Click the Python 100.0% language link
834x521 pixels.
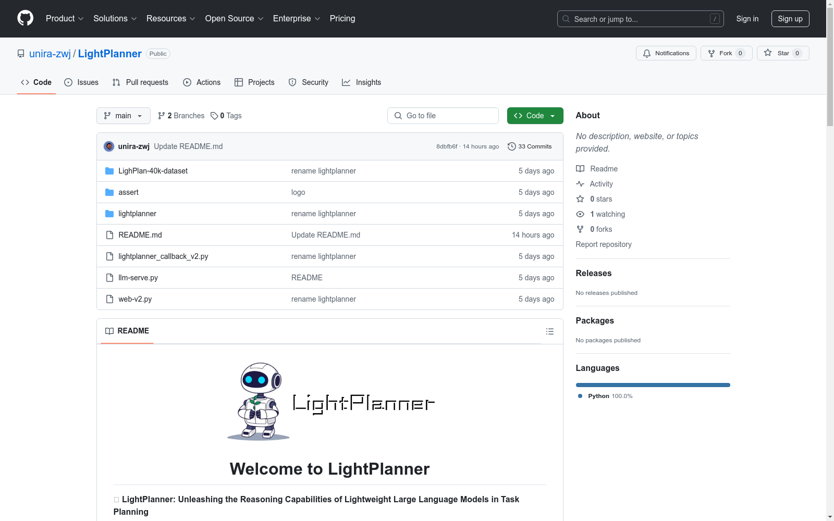click(605, 396)
